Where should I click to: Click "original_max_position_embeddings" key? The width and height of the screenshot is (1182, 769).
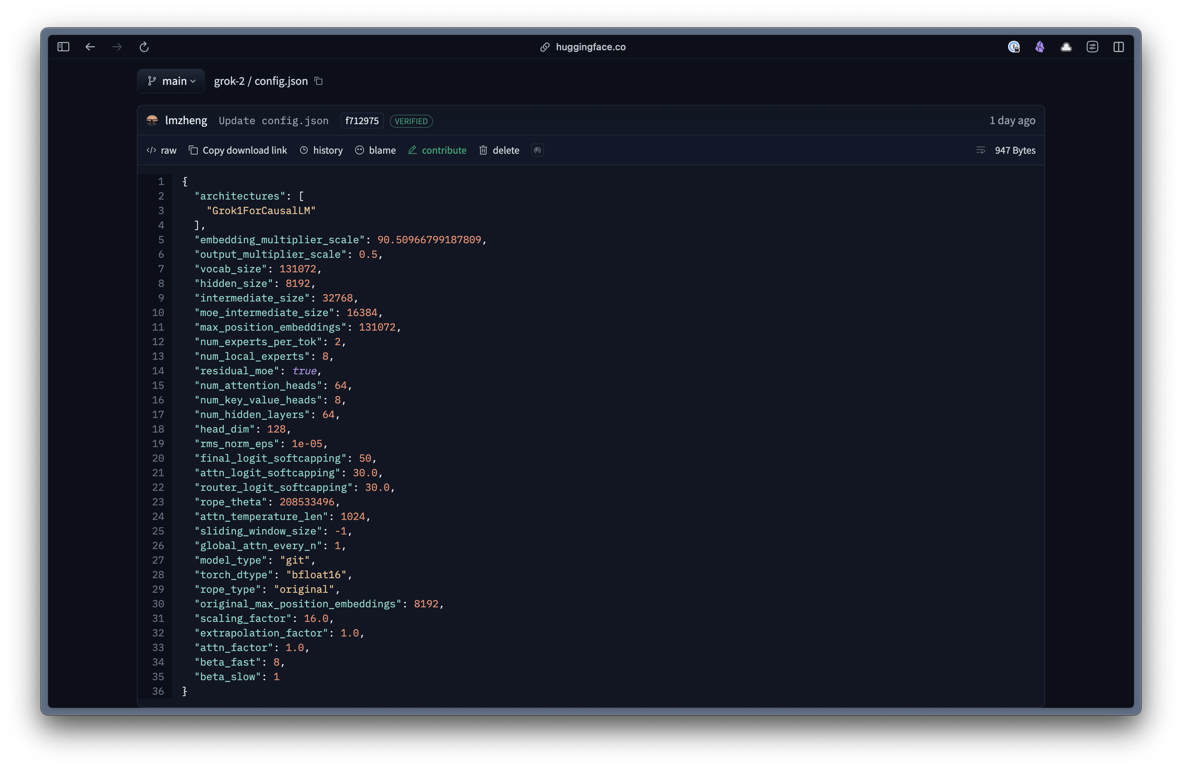click(297, 604)
